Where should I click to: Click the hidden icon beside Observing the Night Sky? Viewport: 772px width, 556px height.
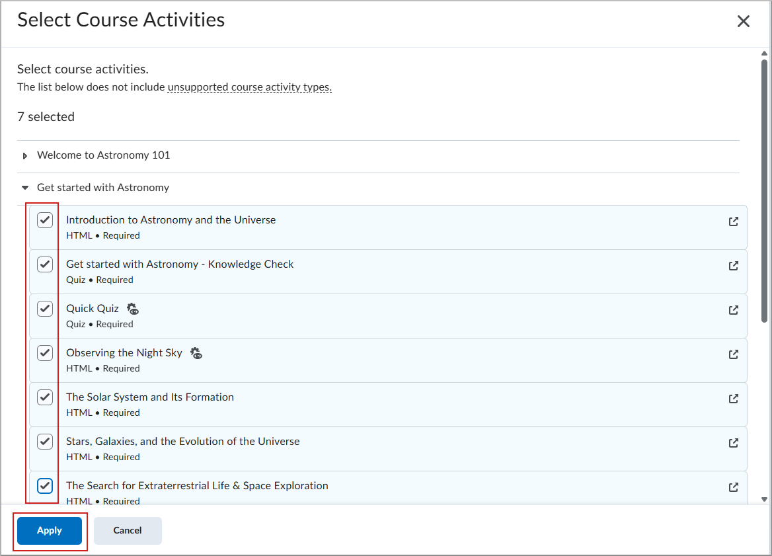coord(196,353)
